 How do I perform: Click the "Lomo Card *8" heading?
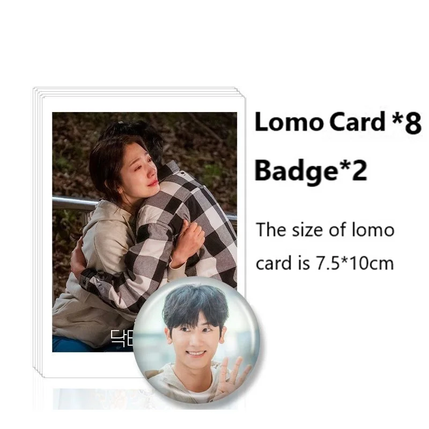tap(338, 122)
